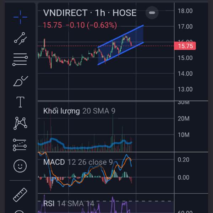This screenshot has width=213, height=213.
Task: Open the chart patterns tool
Action: (x=20, y=123)
